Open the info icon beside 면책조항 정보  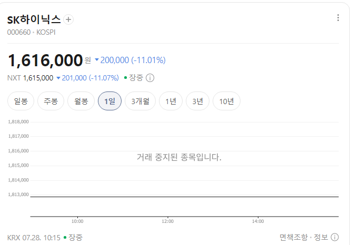click(x=335, y=237)
